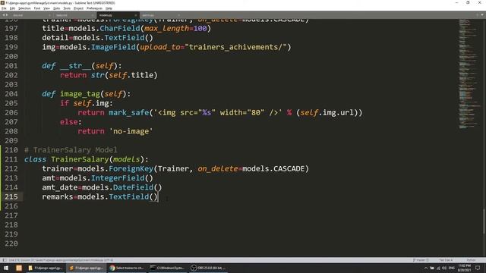Screen dimensions: 486x273
Task: Click 'max_length' on line 197
Action: [167, 29]
